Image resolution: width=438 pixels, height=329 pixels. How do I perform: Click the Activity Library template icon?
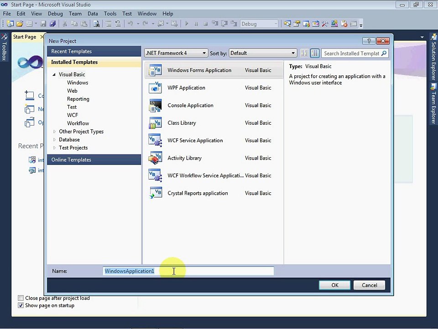[155, 158]
